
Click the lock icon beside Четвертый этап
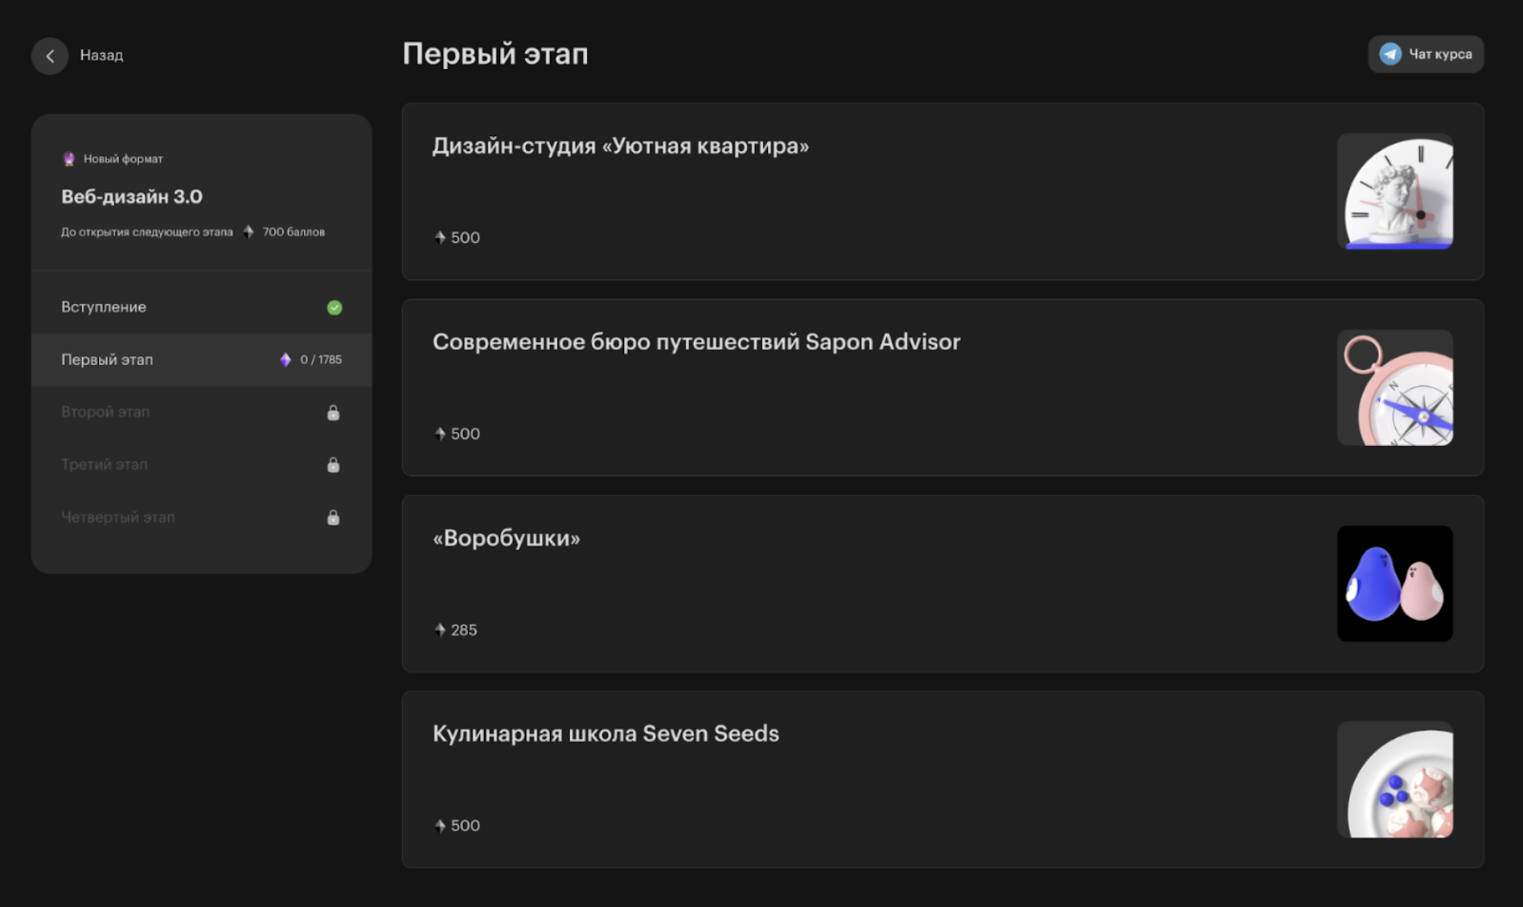click(x=333, y=517)
